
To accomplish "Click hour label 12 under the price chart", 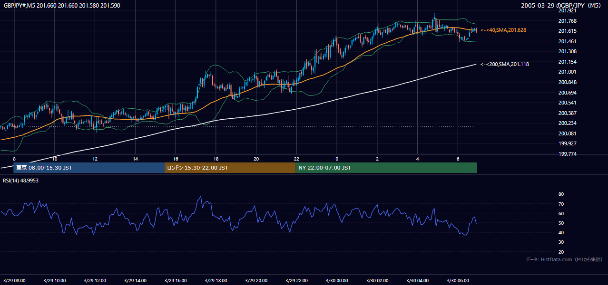I will tap(95, 159).
